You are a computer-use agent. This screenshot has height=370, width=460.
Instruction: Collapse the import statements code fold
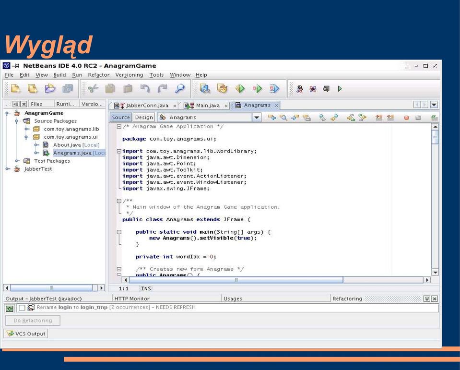119,151
